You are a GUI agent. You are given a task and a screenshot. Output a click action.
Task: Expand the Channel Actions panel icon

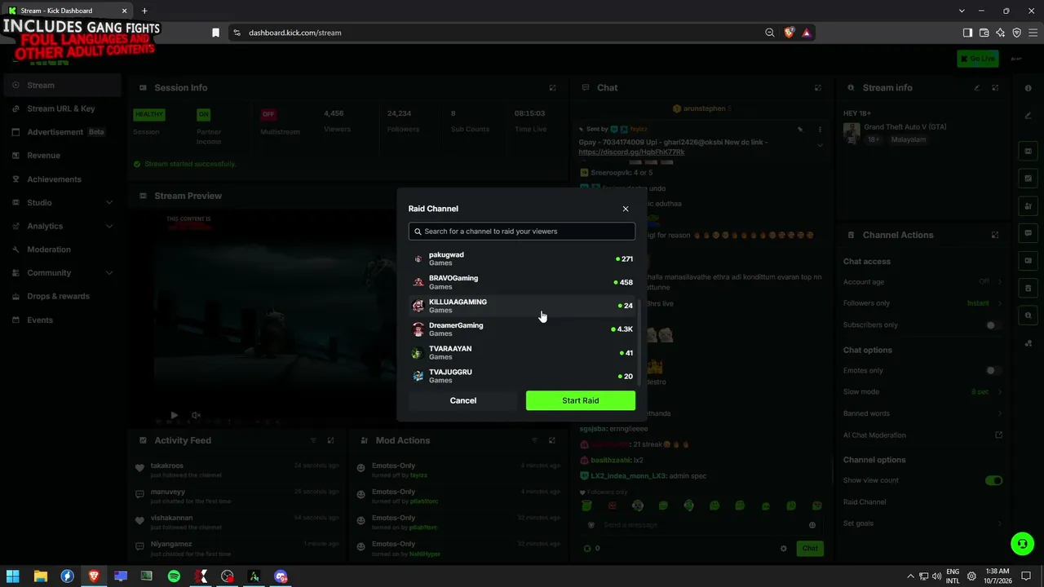(x=995, y=235)
